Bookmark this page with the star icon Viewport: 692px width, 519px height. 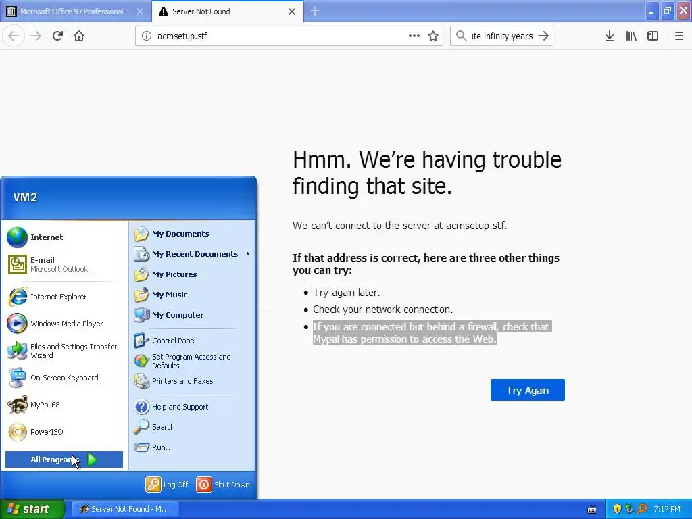(433, 36)
